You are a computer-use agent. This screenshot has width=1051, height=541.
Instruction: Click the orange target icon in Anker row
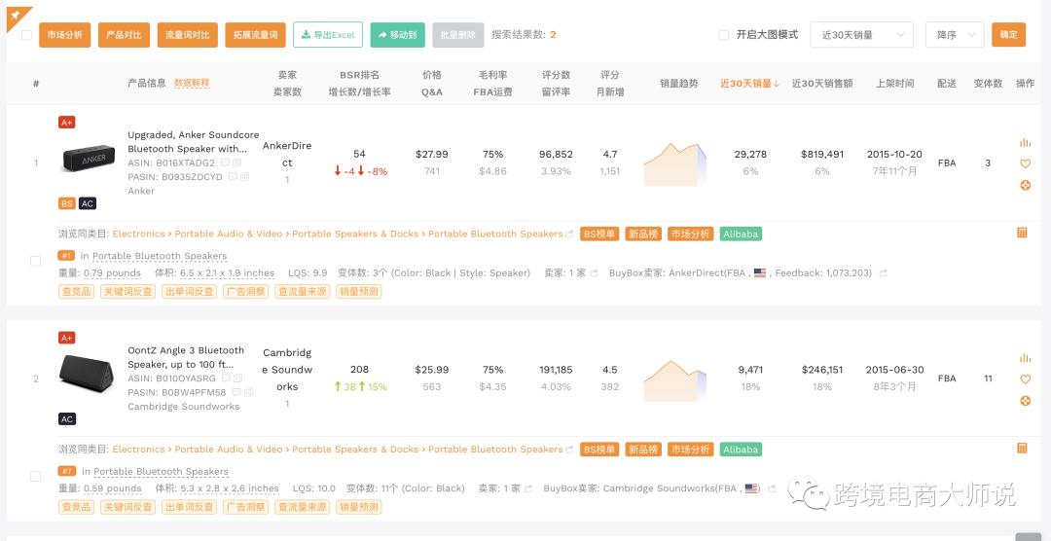pos(1025,186)
